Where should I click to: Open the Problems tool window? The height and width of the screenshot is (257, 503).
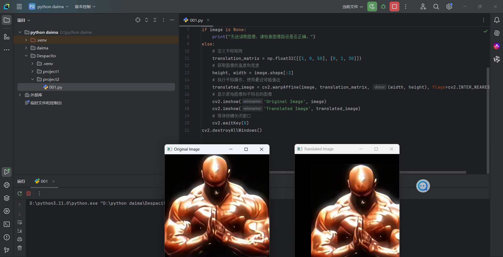pyautogui.click(x=7, y=237)
